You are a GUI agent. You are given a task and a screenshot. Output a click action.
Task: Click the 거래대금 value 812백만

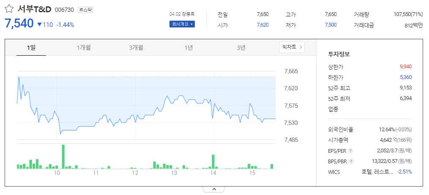[414, 25]
